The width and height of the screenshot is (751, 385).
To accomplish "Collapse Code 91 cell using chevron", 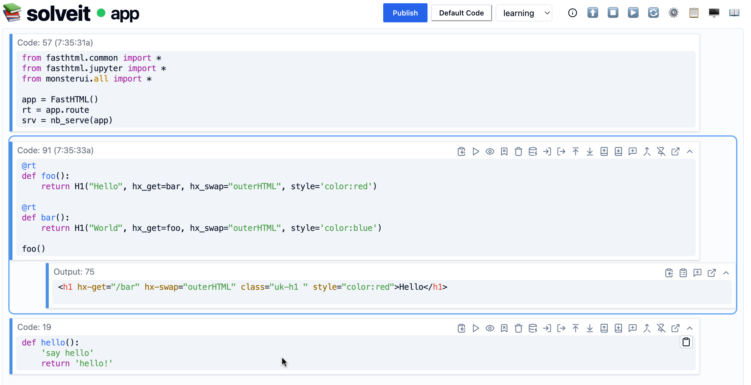I will point(690,151).
